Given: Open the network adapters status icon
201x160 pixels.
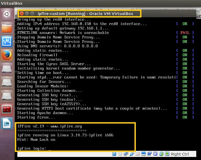Looking at the screenshot, I should point(126,154).
